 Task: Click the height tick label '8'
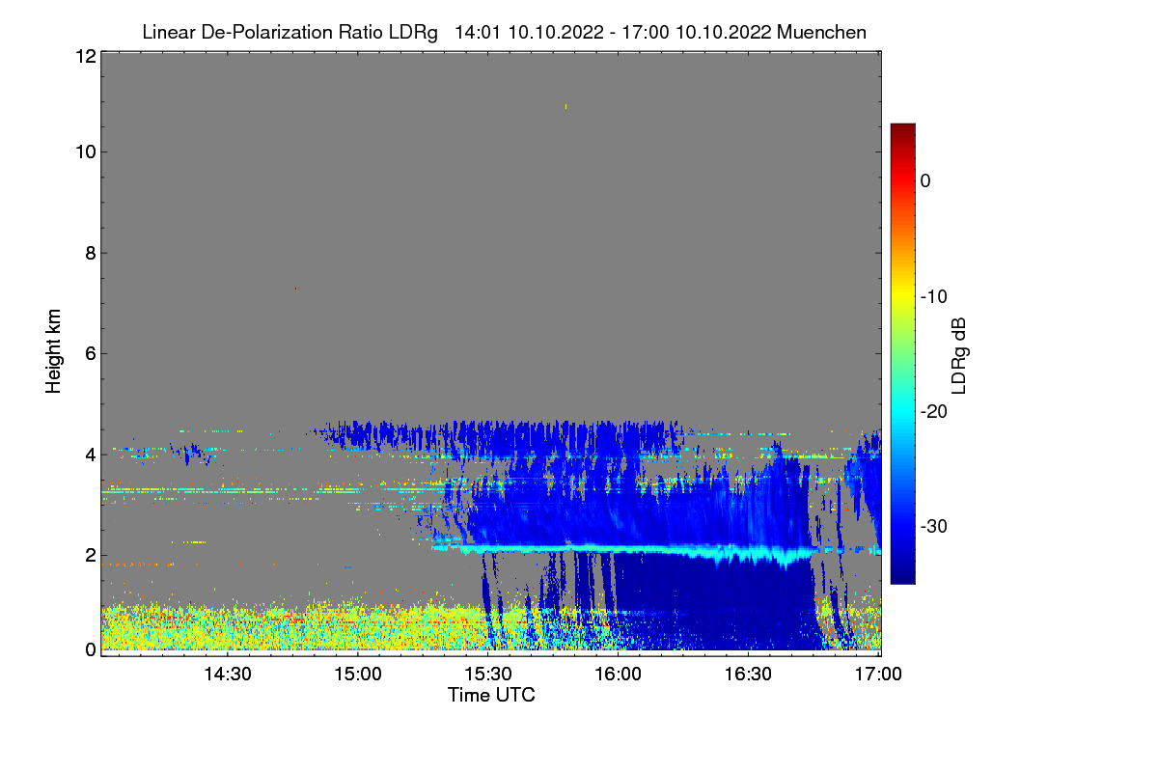click(x=90, y=253)
